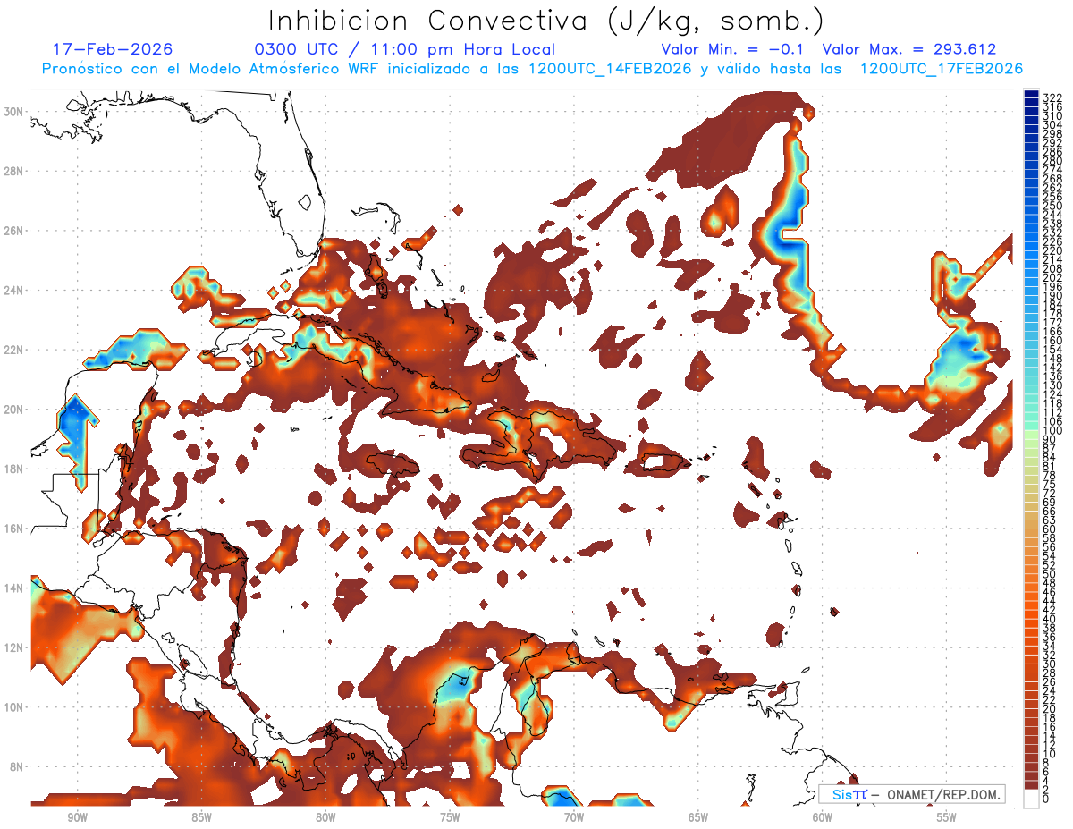1073x829 pixels.
Task: Click the '70W' longitude label
Action: pyautogui.click(x=574, y=817)
